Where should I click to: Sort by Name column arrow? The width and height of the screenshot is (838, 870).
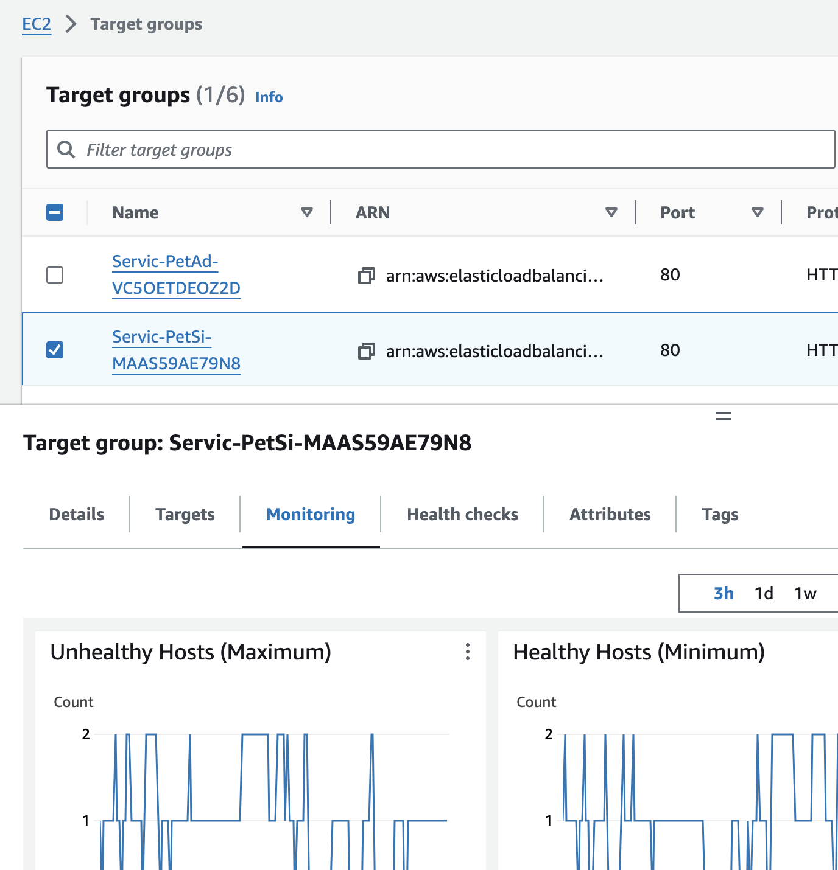tap(307, 212)
